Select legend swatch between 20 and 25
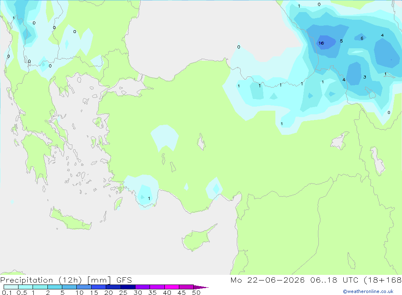This screenshot has height=295, width=402. coord(113,287)
